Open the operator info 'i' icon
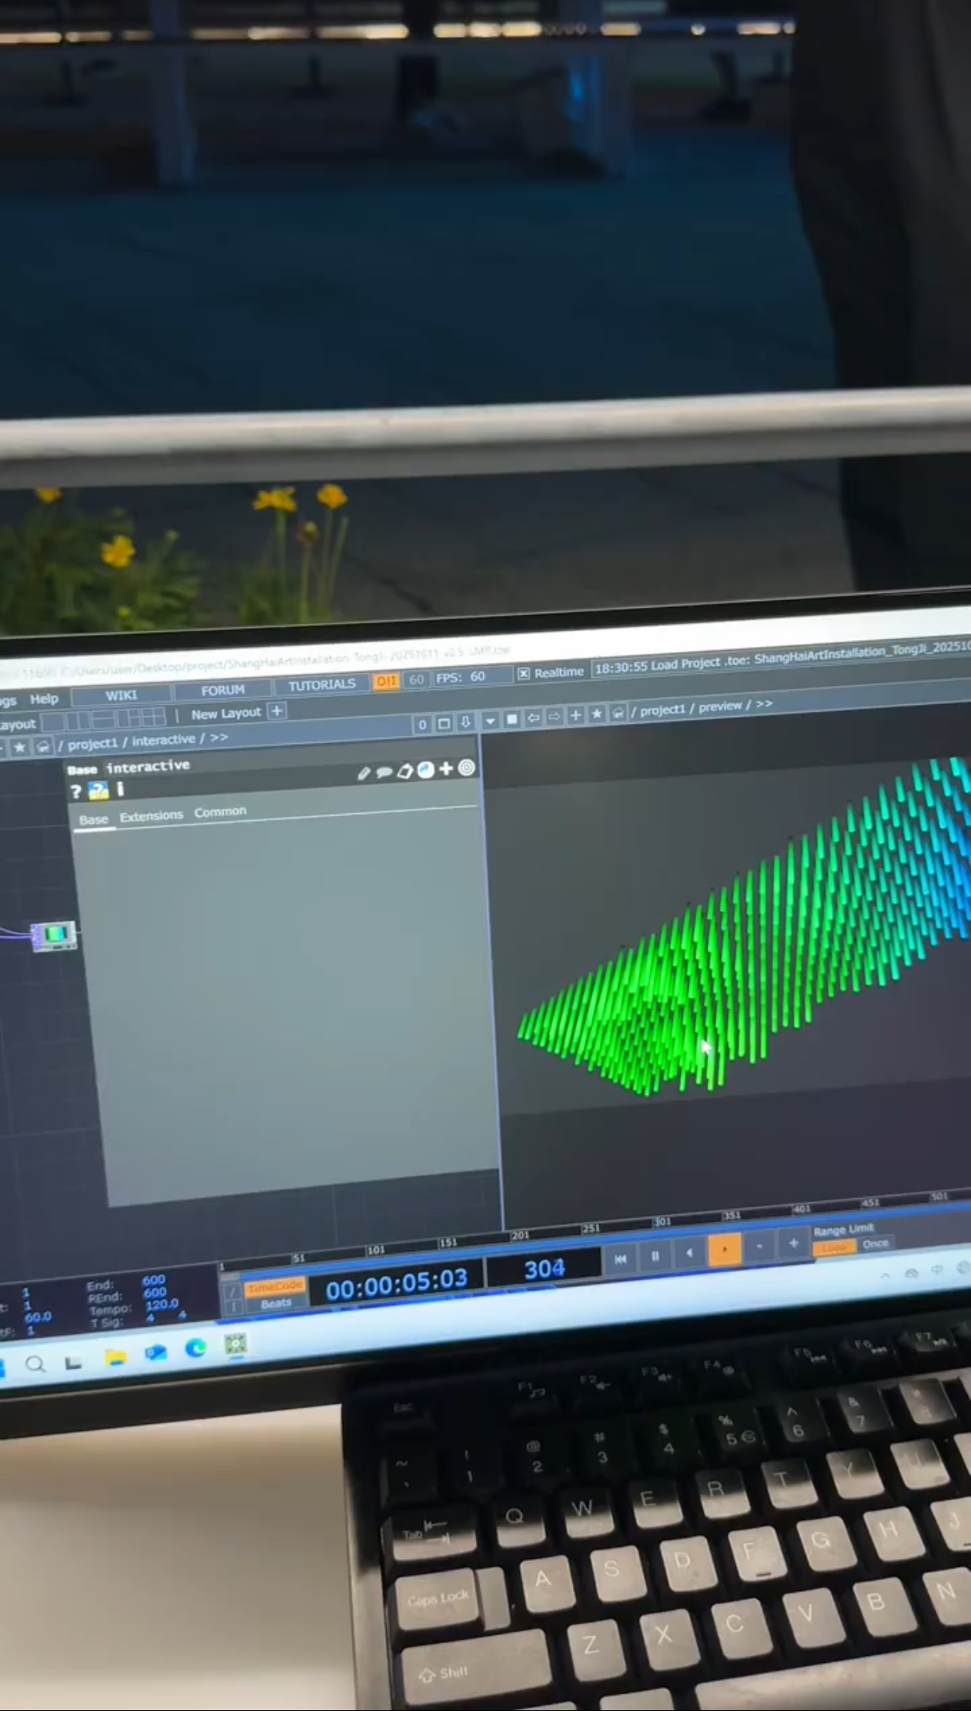This screenshot has height=1711, width=971. click(x=120, y=788)
